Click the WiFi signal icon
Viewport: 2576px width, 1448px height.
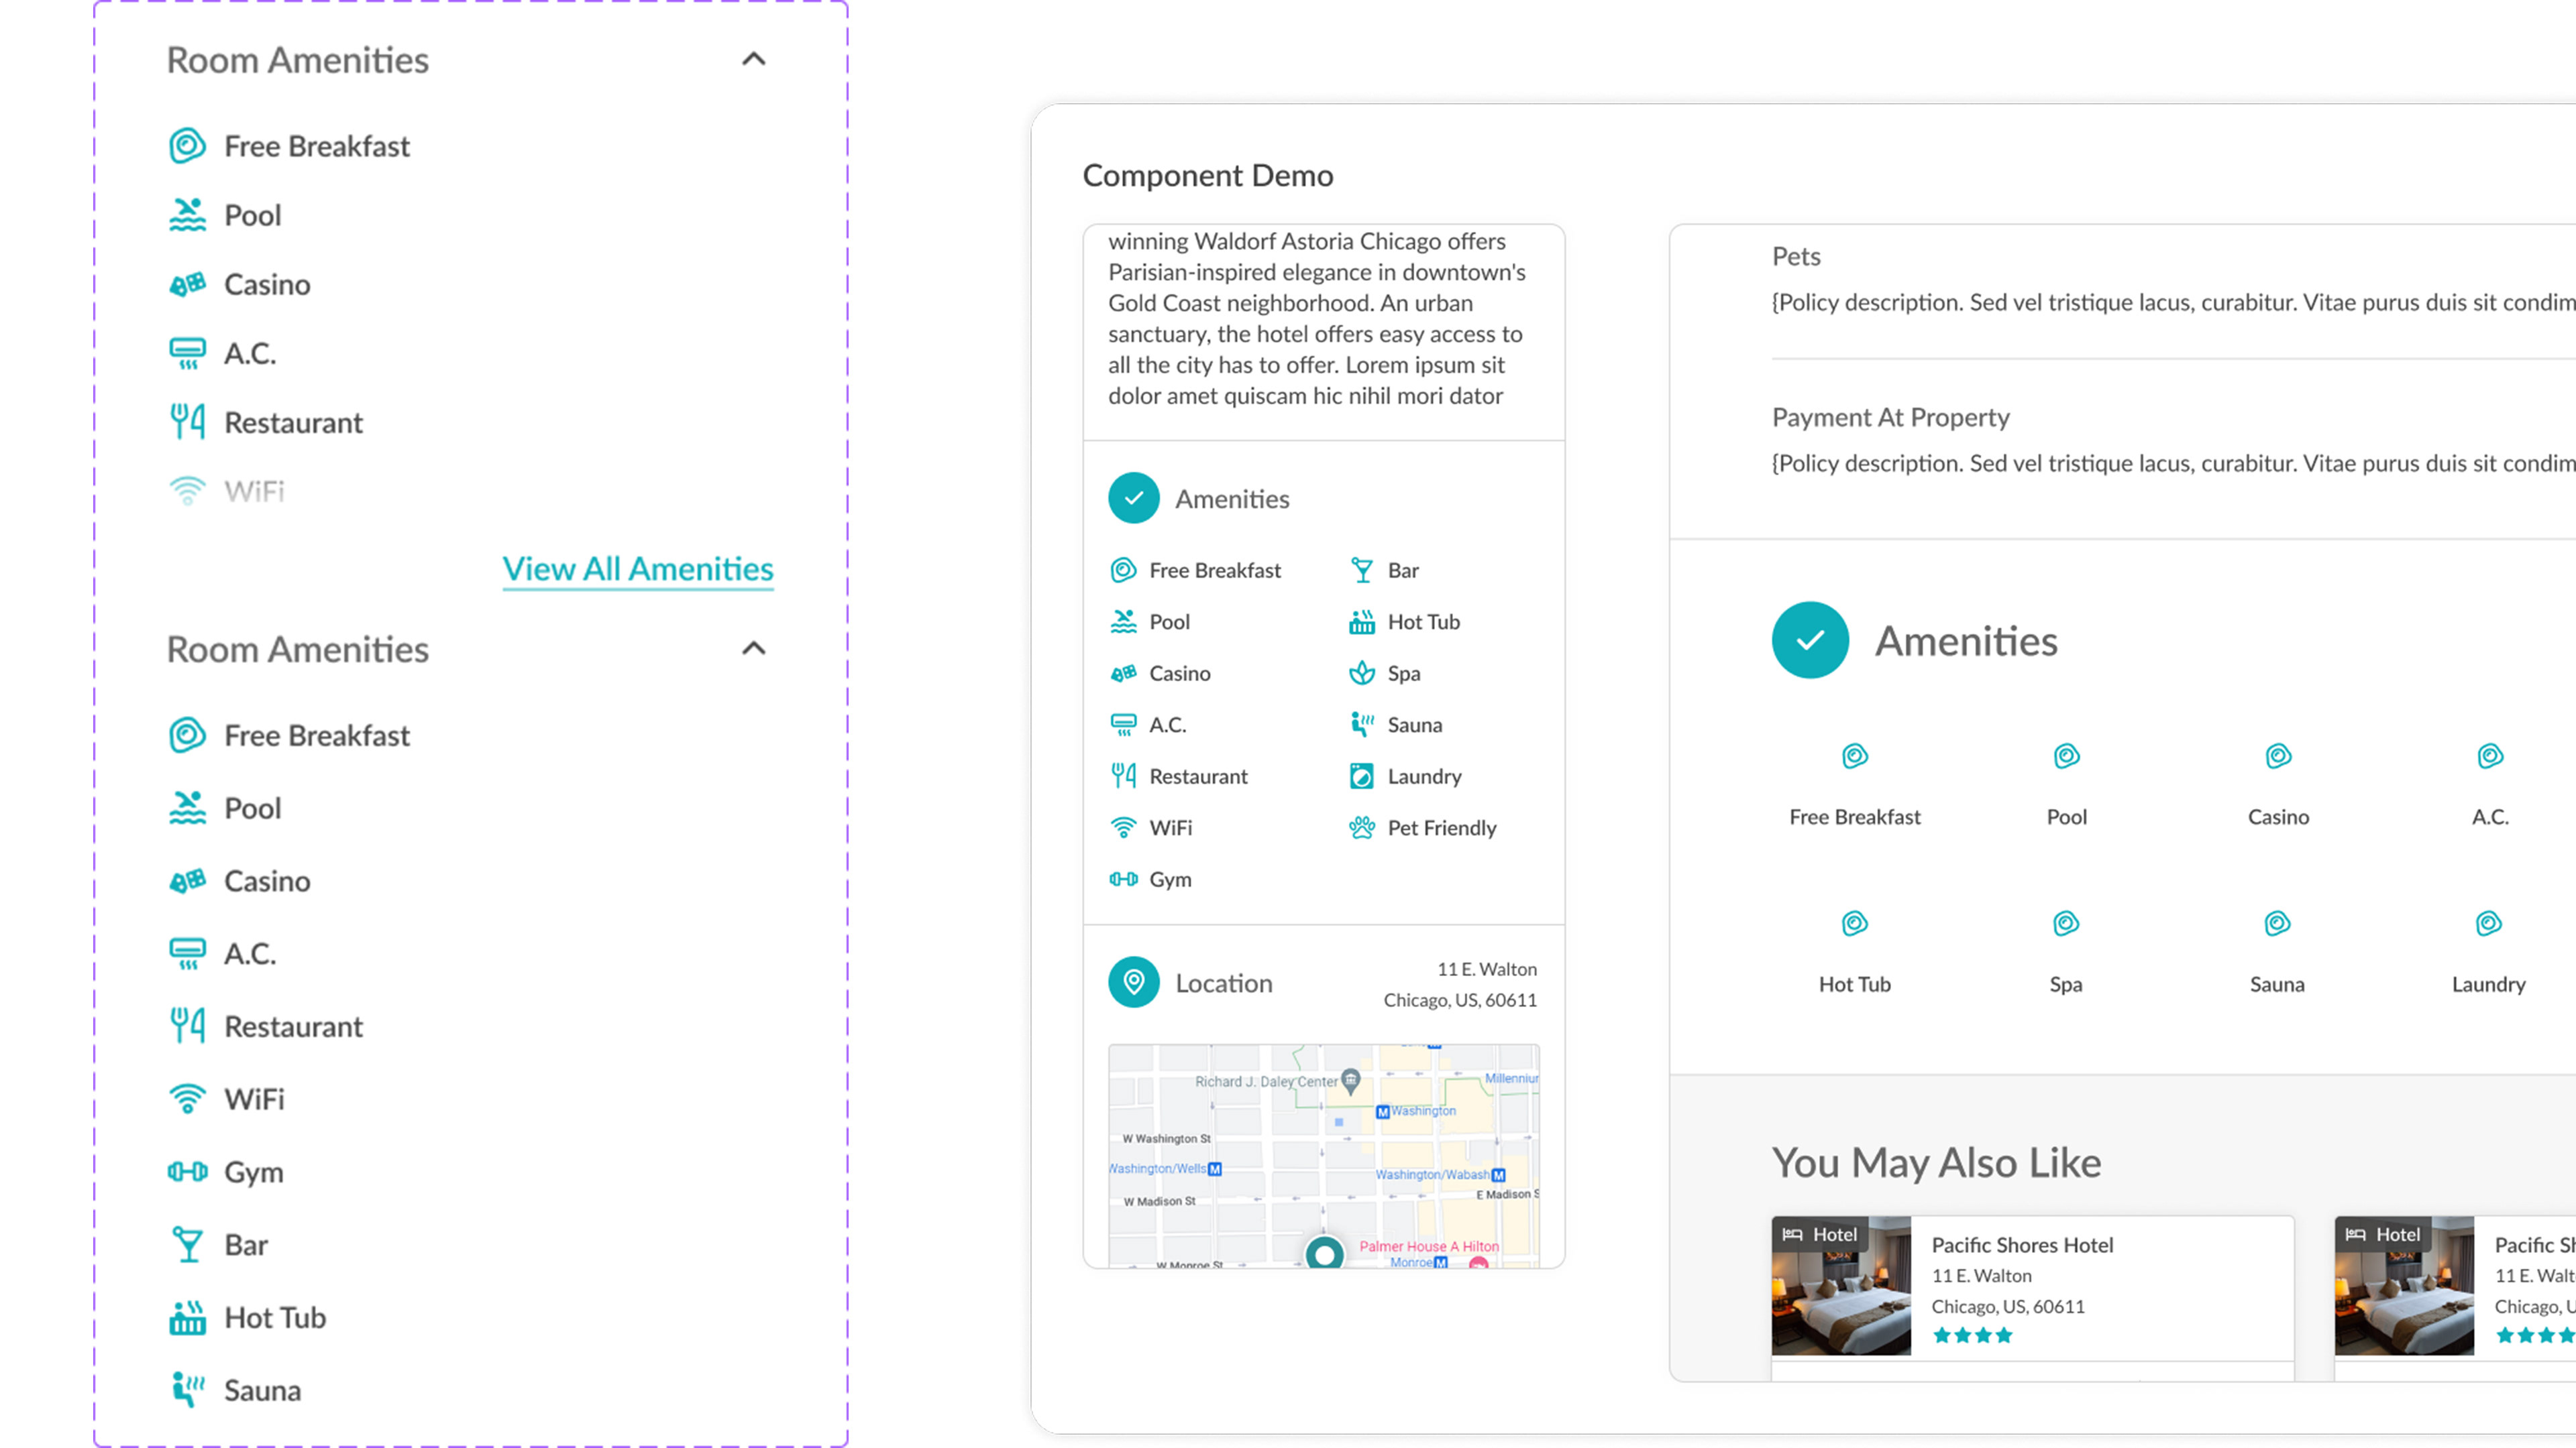click(1123, 827)
